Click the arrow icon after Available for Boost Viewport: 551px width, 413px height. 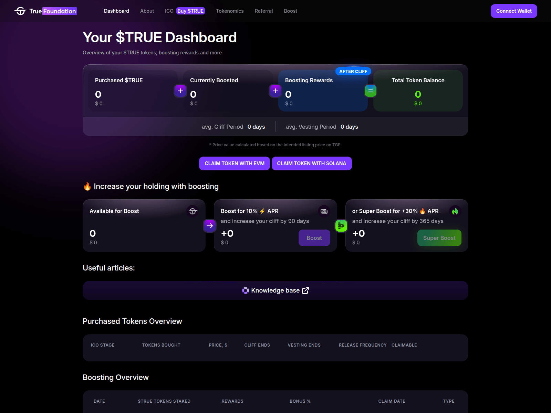click(210, 226)
